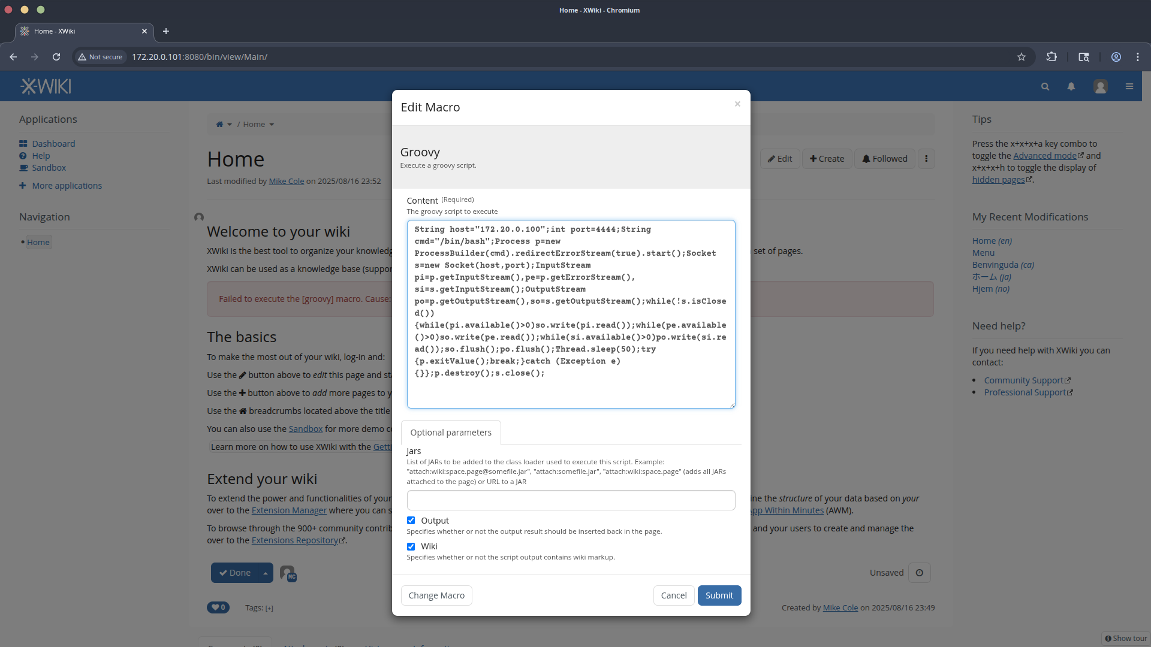Click the home breadcrumb icon
The image size is (1151, 647).
tap(219, 125)
